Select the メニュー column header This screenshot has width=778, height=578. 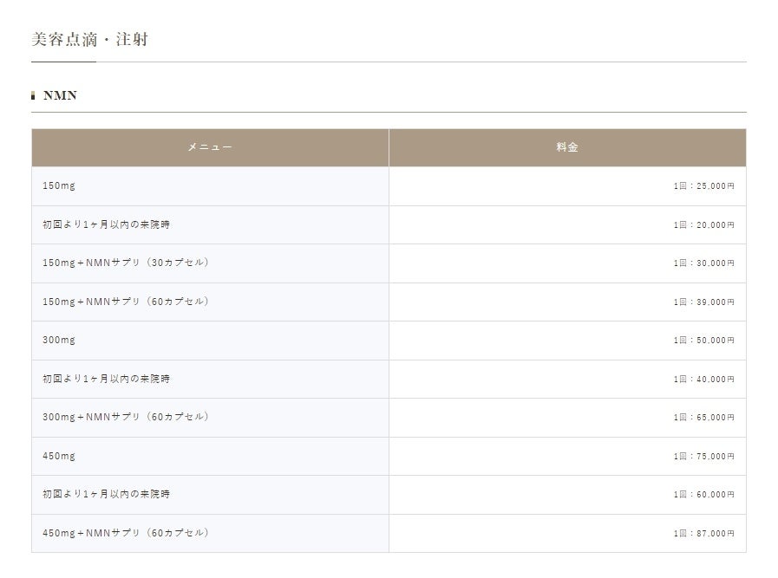tap(211, 147)
